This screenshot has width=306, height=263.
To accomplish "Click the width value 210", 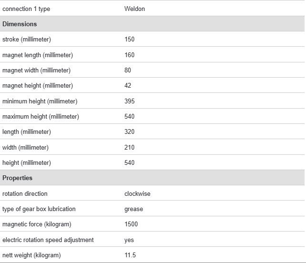I will coord(130,147).
